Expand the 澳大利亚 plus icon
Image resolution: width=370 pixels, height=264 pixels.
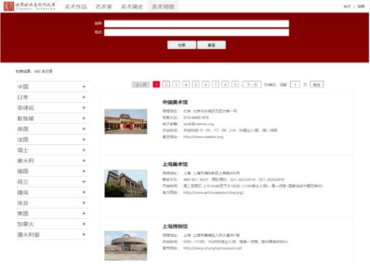pyautogui.click(x=84, y=235)
